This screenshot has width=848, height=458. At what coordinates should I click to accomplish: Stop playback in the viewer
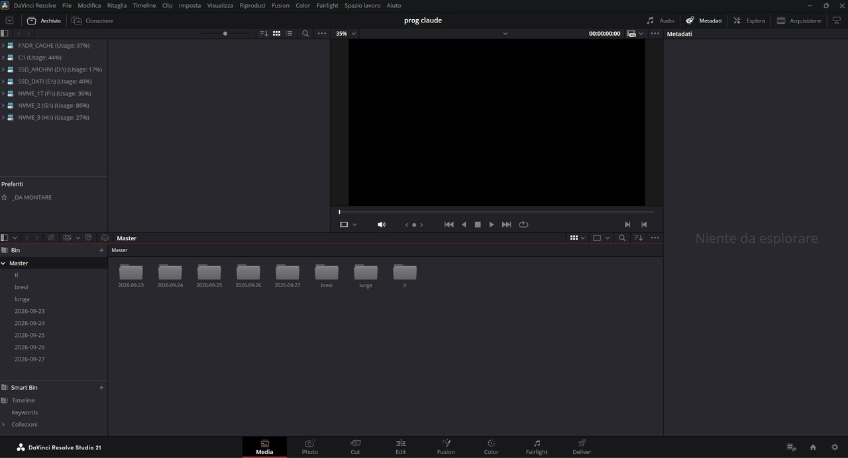(478, 224)
